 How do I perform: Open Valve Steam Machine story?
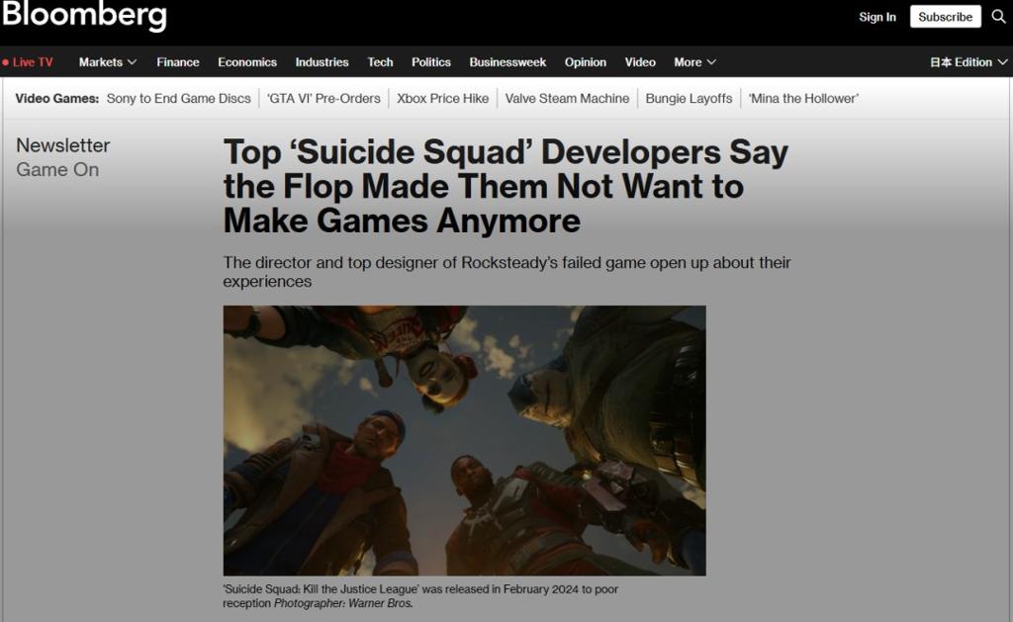point(567,98)
